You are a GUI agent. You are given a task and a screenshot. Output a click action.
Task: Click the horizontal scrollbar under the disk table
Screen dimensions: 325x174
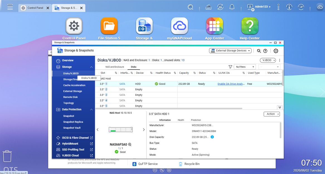(x=169, y=108)
